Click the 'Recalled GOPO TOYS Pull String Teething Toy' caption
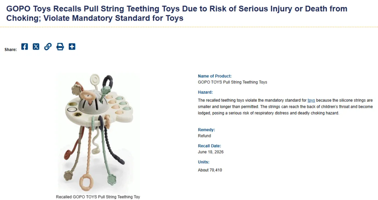Screen dimensions: 378x200 [x=98, y=197]
